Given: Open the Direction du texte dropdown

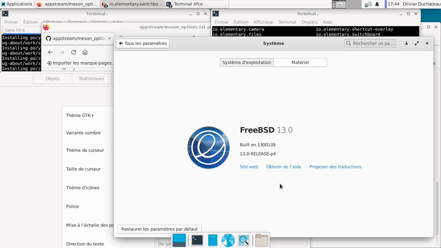Looking at the screenshot, I should tap(163, 244).
